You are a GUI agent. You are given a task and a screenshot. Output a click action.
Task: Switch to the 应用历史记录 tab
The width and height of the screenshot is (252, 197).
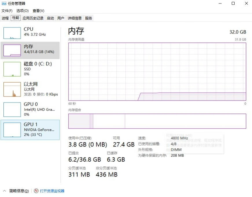(x=33, y=18)
